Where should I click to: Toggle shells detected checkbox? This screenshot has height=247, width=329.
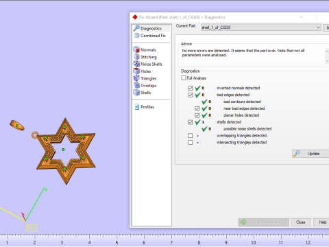pos(191,122)
